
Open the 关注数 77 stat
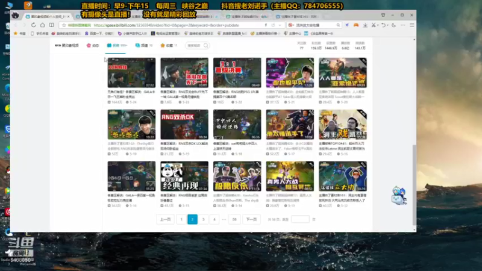click(302, 46)
